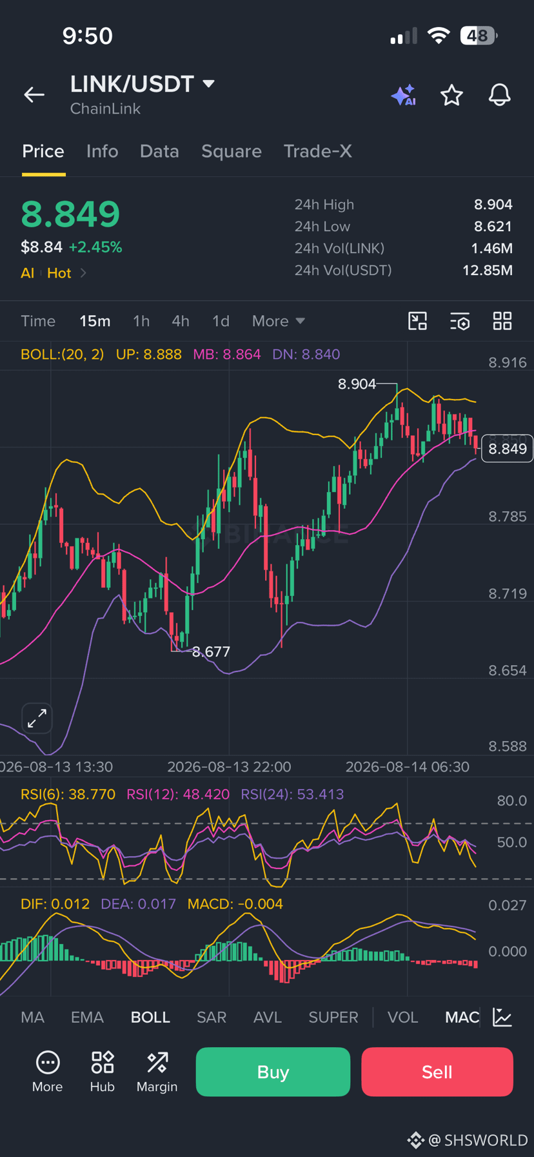Select the 15m interval
Image resolution: width=534 pixels, height=1157 pixels.
tap(95, 321)
